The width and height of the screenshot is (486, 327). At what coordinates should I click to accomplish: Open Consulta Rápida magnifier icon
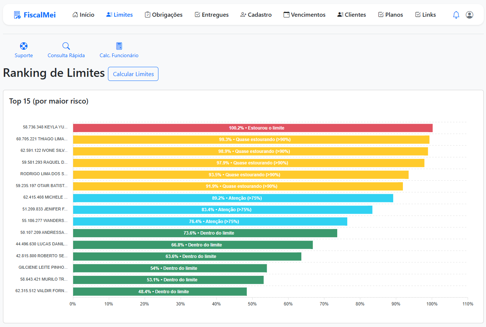pyautogui.click(x=66, y=46)
